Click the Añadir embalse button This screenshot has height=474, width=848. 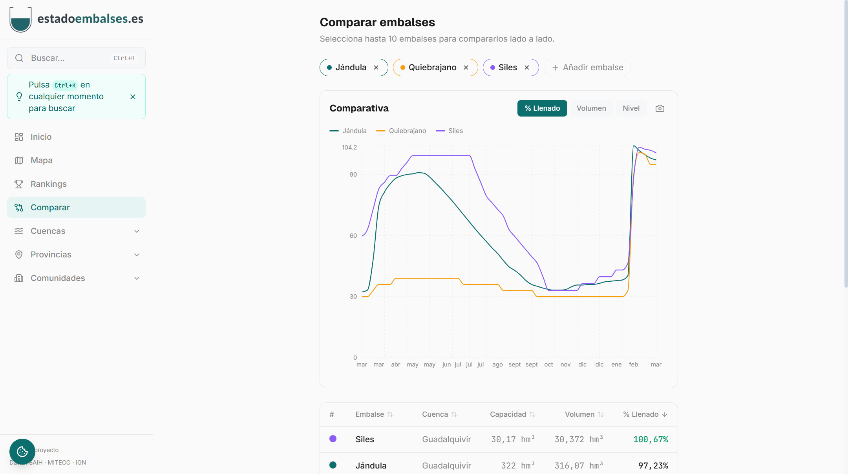pos(587,67)
